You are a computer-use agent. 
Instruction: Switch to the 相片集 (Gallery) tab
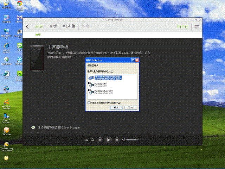[x=69, y=26]
